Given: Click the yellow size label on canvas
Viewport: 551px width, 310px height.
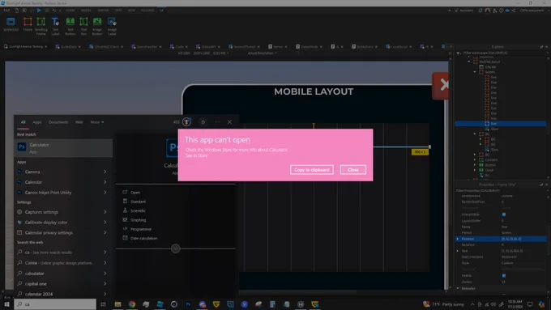Looking at the screenshot, I should pyautogui.click(x=420, y=152).
